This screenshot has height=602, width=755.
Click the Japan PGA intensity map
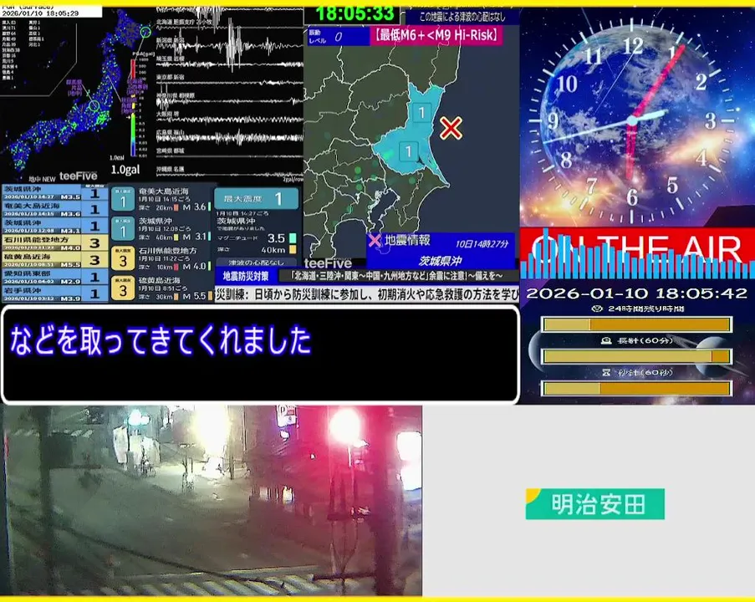(77, 91)
